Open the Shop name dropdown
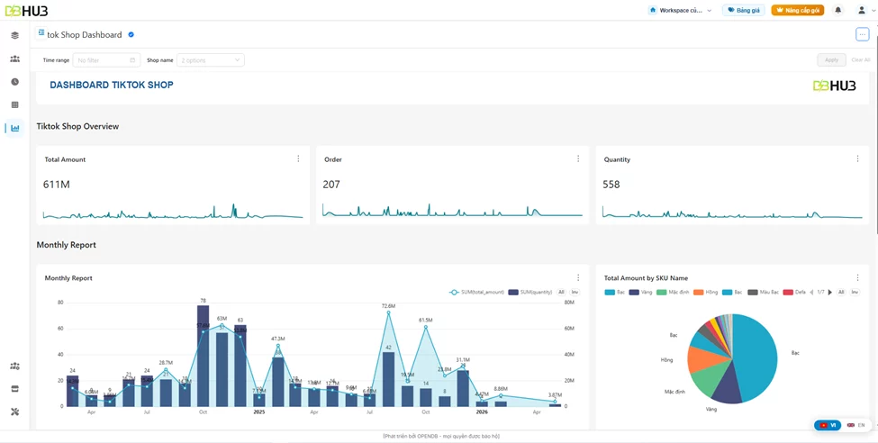The height and width of the screenshot is (443, 878). pyautogui.click(x=211, y=60)
